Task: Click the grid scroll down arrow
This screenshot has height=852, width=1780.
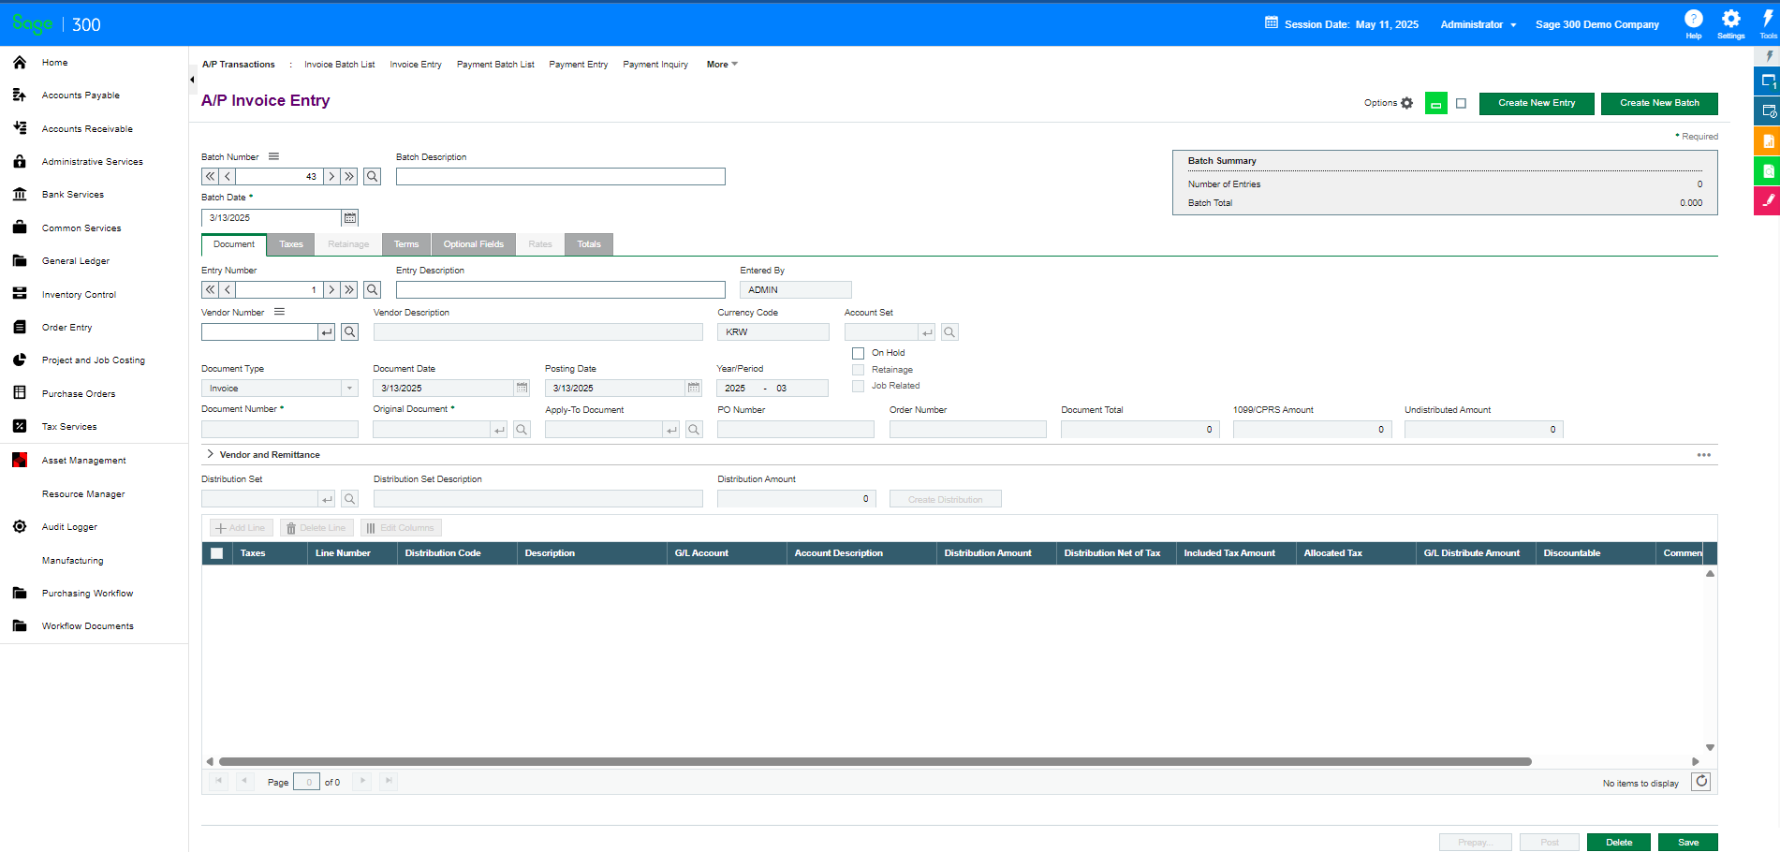Action: tap(1710, 747)
